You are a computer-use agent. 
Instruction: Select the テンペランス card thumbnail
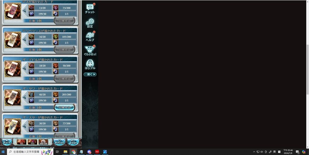pos(13,40)
